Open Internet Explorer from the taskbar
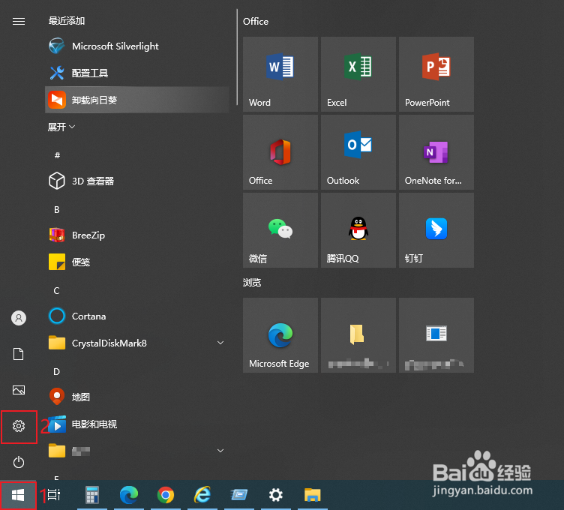The width and height of the screenshot is (564, 510). coord(202,495)
